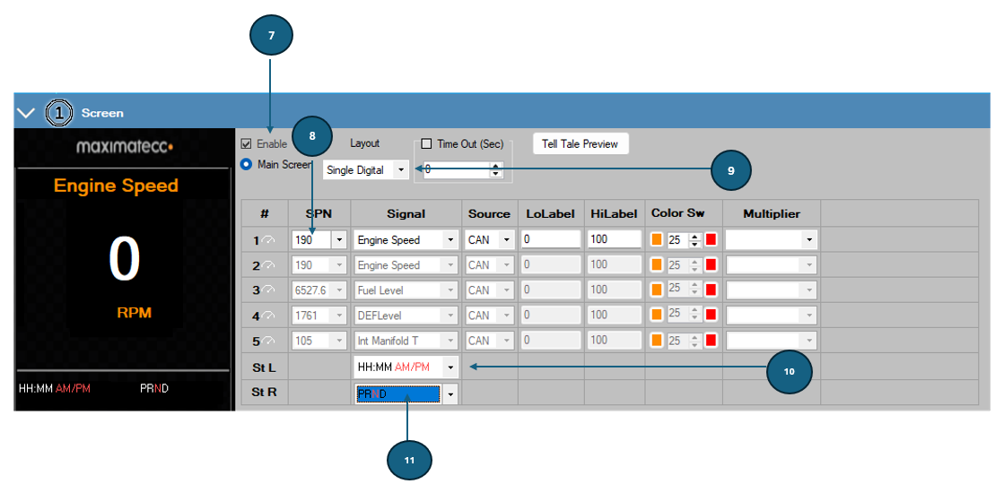Click annotation bubble number 11
The height and width of the screenshot is (484, 995).
click(409, 460)
